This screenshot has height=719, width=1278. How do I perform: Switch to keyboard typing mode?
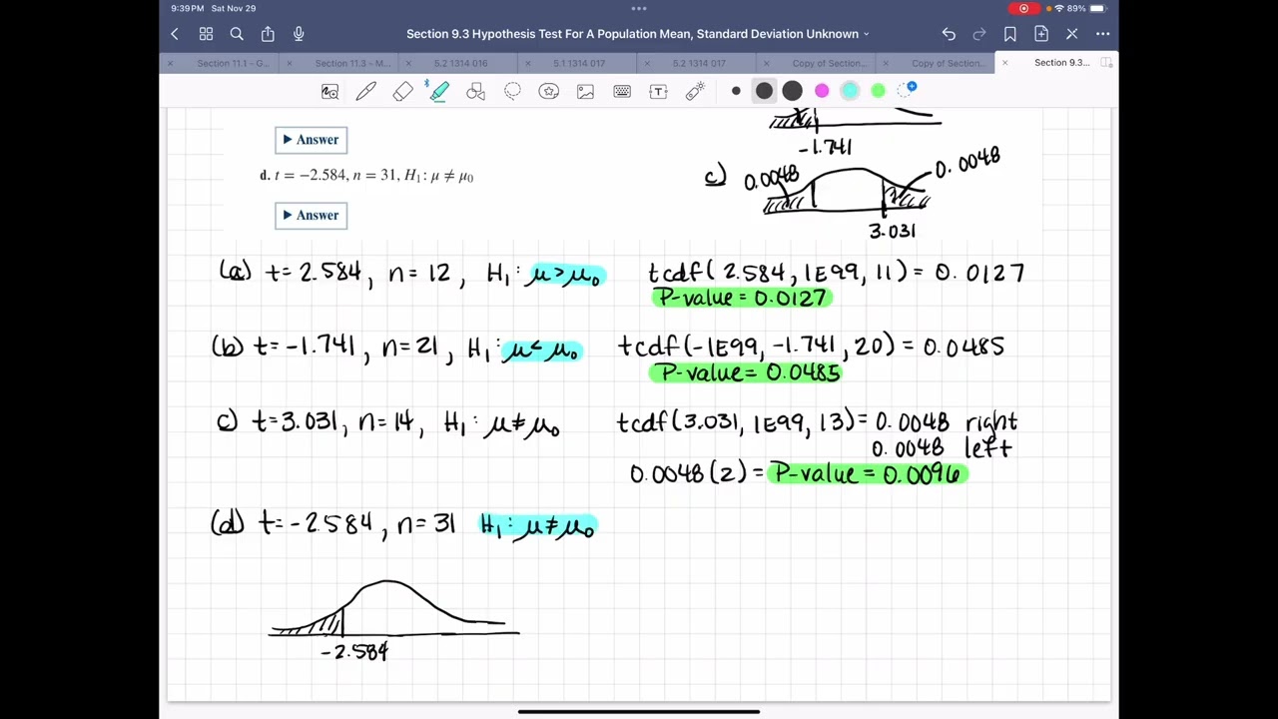click(622, 92)
